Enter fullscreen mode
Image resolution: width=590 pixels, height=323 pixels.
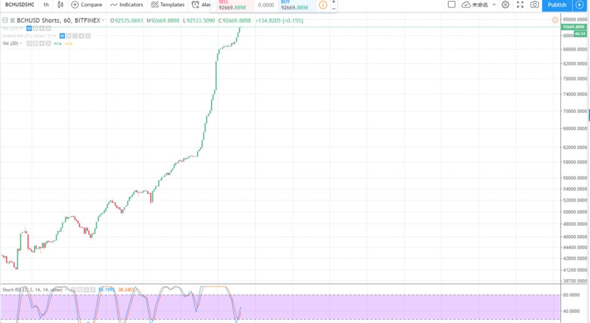point(520,5)
